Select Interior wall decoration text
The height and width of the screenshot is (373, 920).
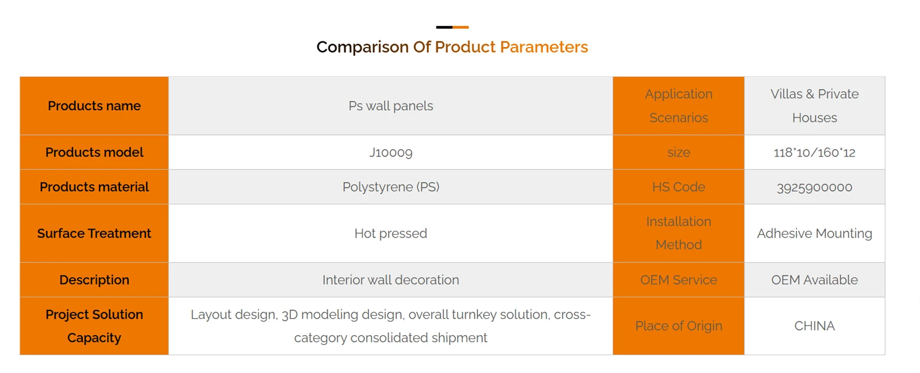point(390,279)
